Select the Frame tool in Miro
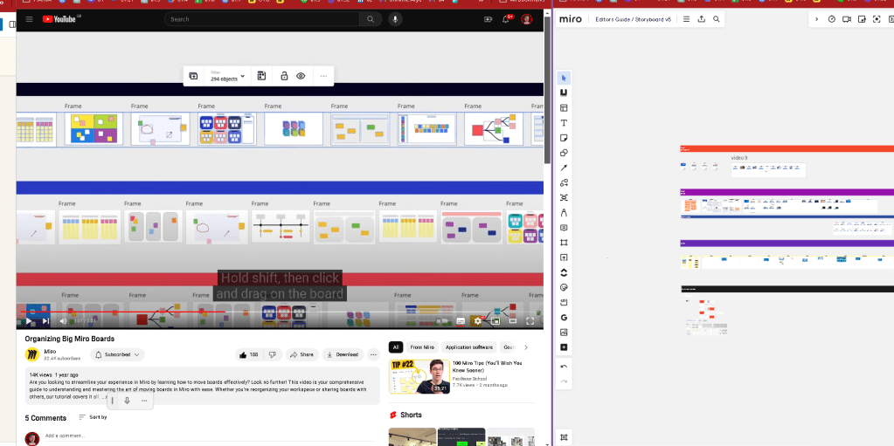Image resolution: width=894 pixels, height=446 pixels. tap(564, 243)
